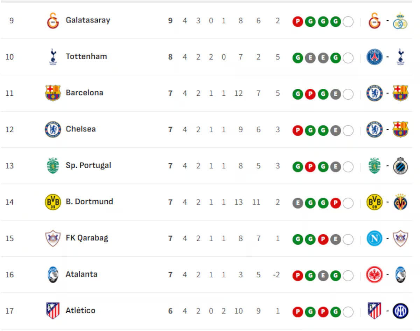Click the Sporting Portugal crest in row 13
420x331 pixels.
53,166
